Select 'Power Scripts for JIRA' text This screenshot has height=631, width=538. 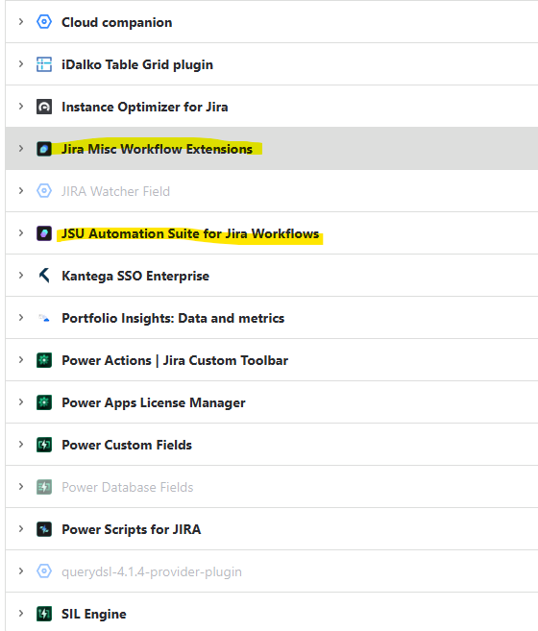click(131, 529)
